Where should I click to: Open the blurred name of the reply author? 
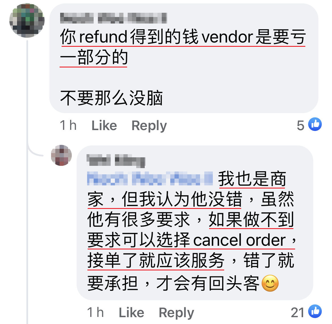(116, 161)
